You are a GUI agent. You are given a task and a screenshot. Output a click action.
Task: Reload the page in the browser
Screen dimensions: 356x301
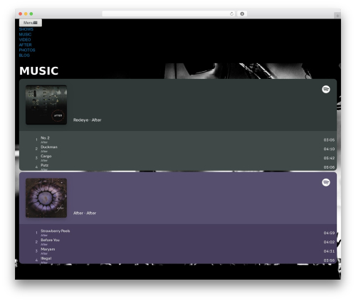[x=231, y=14]
